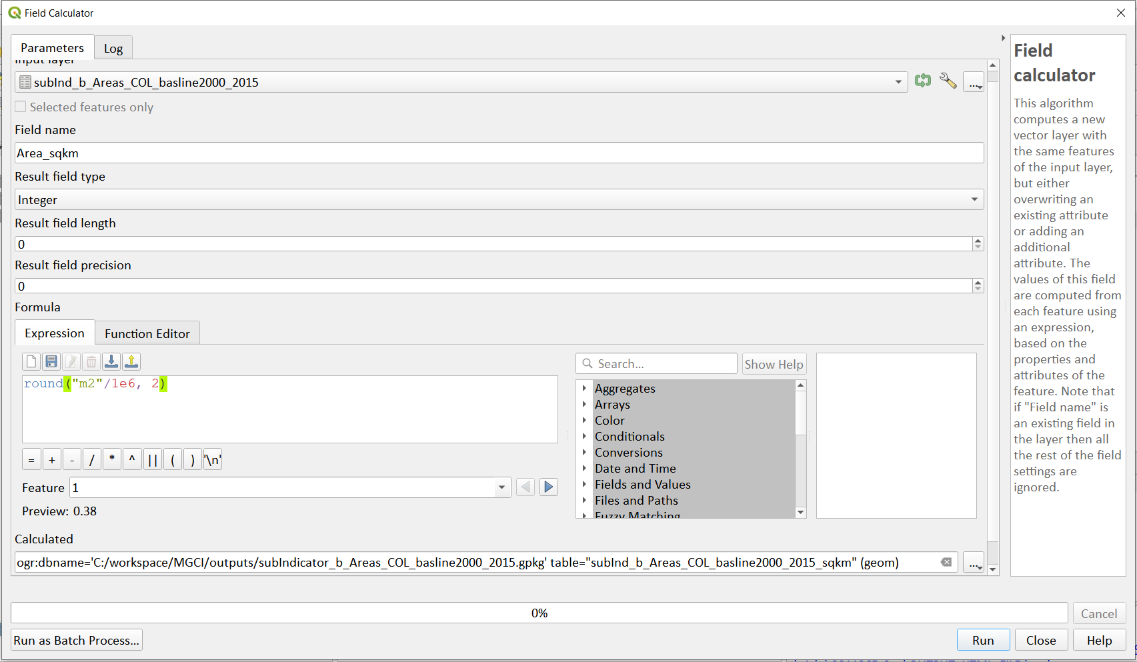Browse Calculated output destination ellipsis button
1137x662 pixels.
tap(974, 563)
